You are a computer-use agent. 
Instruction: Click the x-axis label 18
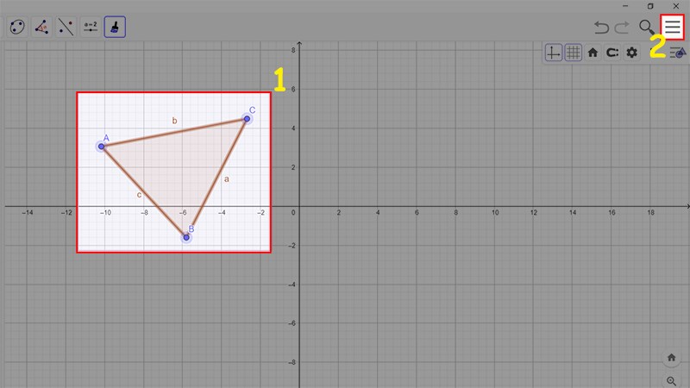[651, 212]
